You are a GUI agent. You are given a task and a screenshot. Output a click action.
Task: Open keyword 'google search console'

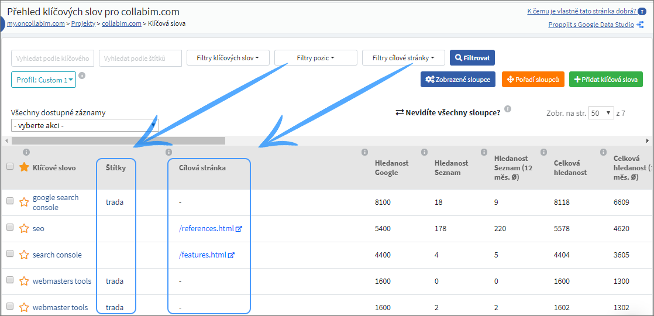click(56, 202)
